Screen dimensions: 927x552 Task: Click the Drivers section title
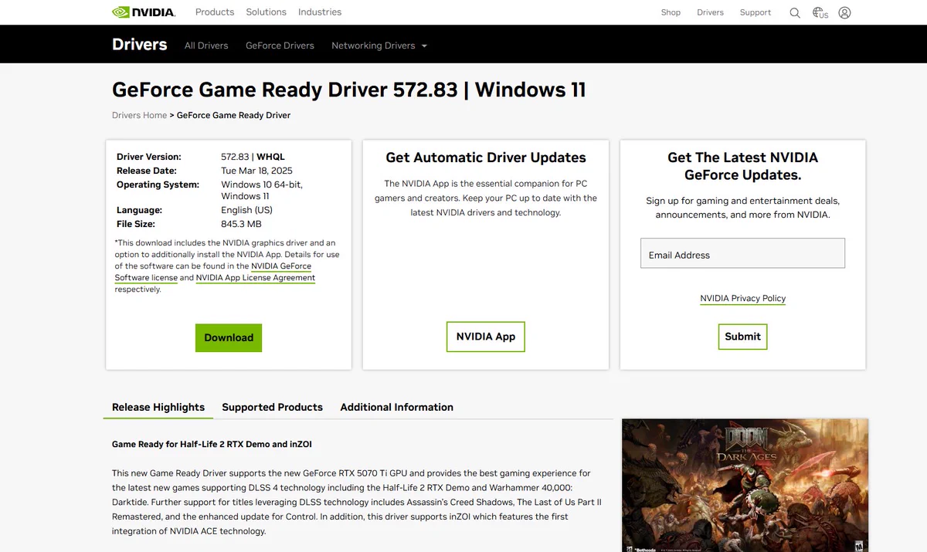(x=139, y=44)
